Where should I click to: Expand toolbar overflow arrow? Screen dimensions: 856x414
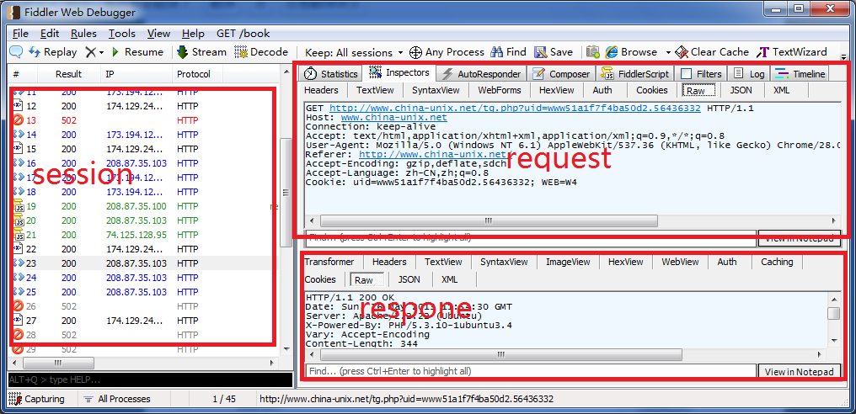(843, 56)
